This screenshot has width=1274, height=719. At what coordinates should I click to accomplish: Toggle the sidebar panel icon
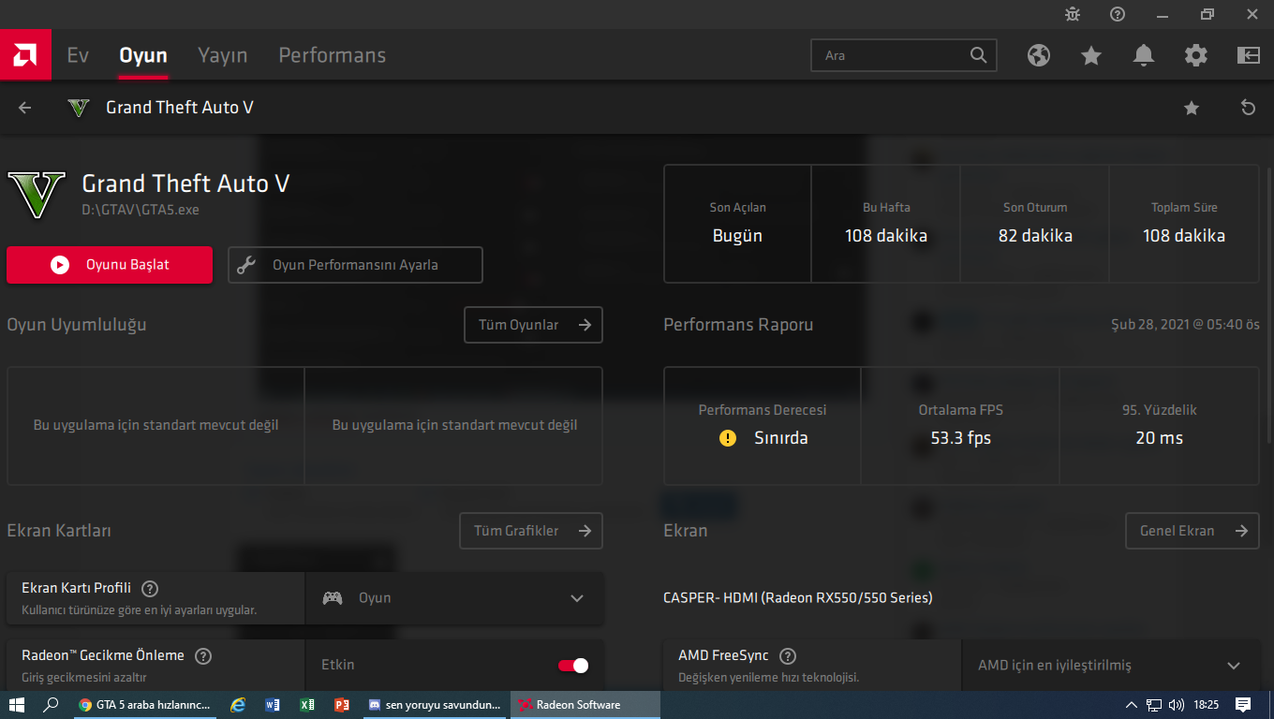coord(1249,55)
